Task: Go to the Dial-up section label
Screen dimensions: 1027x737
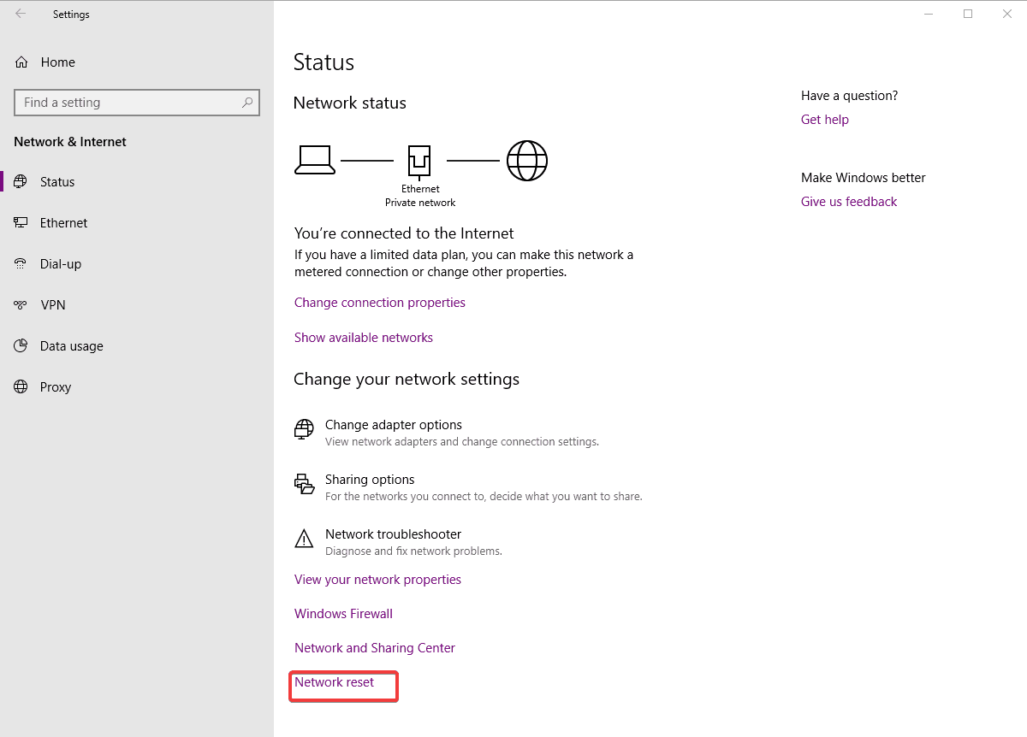Action: (x=61, y=264)
